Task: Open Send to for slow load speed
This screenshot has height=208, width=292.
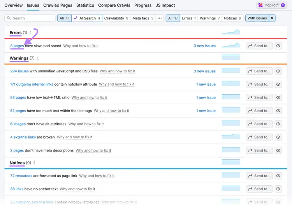Action: click(259, 46)
